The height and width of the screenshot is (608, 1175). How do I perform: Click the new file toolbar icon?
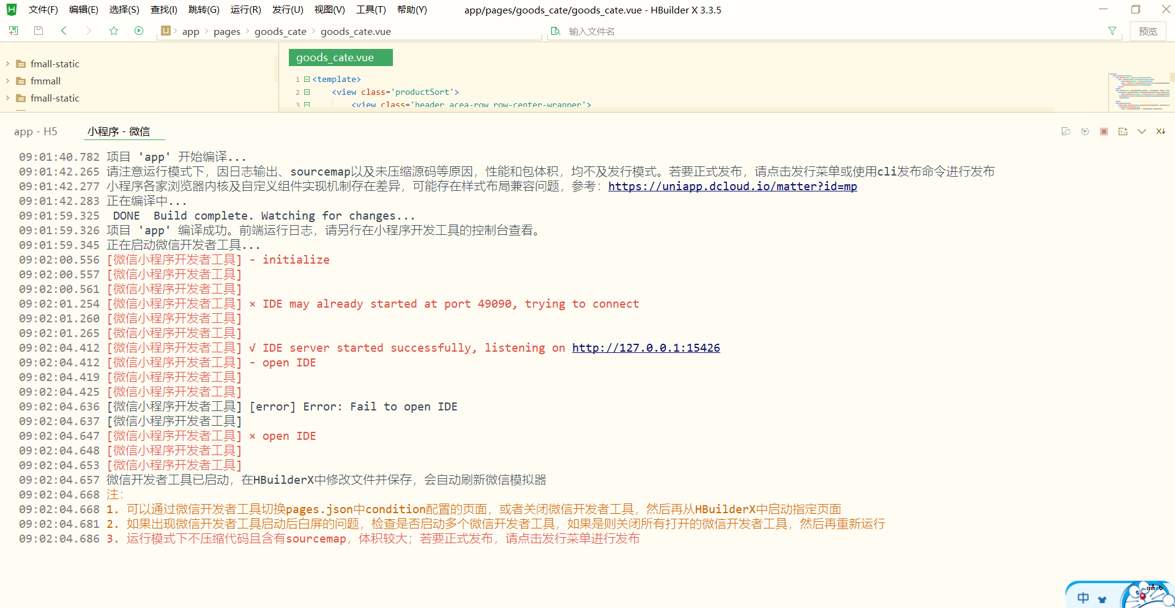pyautogui.click(x=13, y=31)
